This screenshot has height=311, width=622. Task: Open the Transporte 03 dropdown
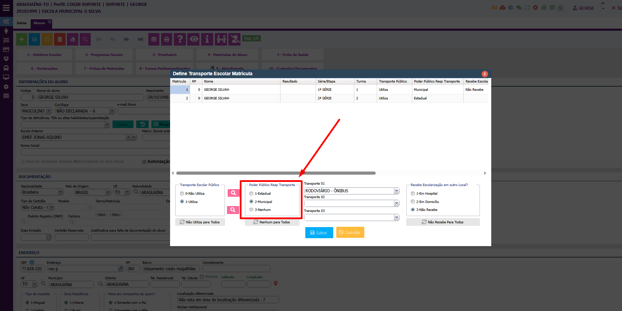(396, 217)
